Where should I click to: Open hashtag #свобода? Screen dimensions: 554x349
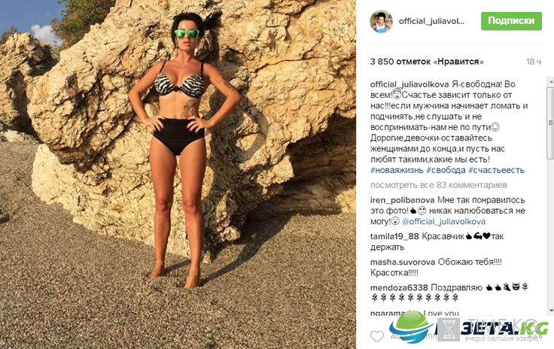point(446,170)
